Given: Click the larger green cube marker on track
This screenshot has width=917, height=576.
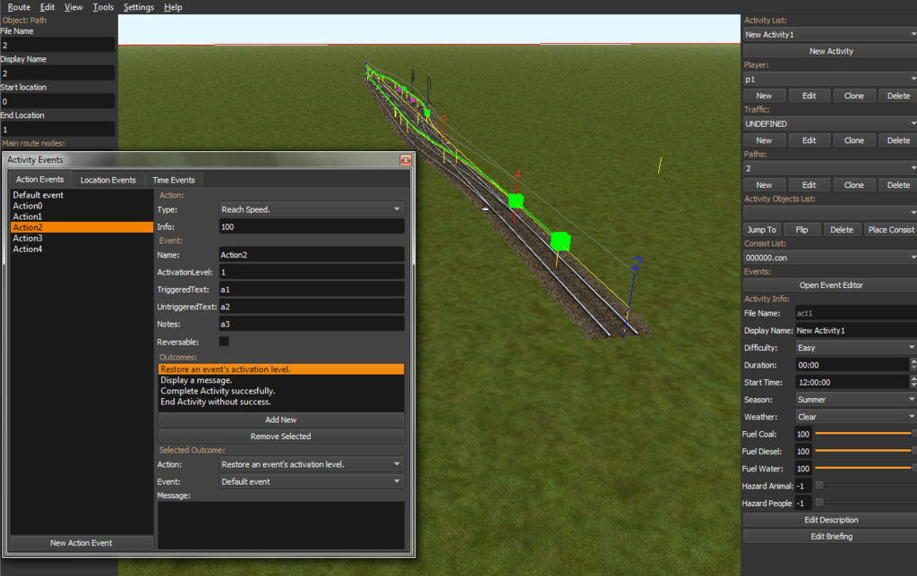Looking at the screenshot, I should tap(561, 241).
